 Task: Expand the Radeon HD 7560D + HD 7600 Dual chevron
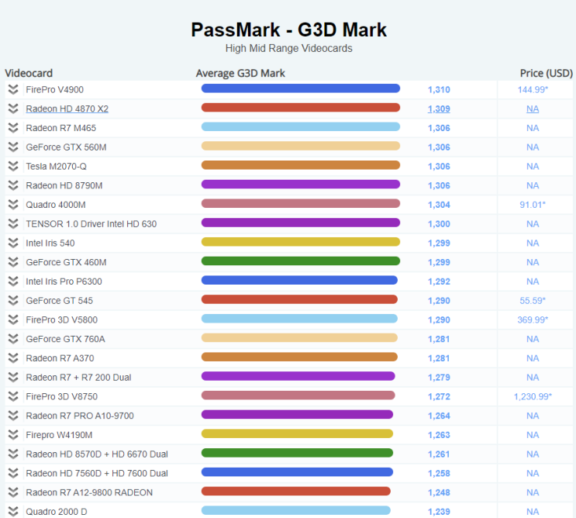(x=13, y=473)
